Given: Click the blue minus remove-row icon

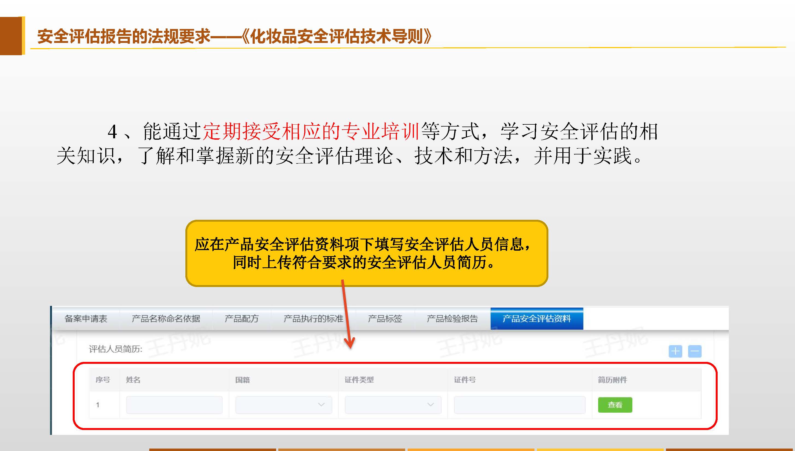Looking at the screenshot, I should pos(695,351).
